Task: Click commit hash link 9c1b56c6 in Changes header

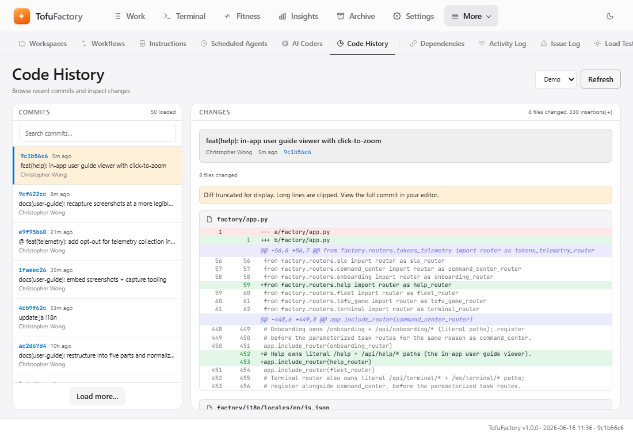Action: 297,152
